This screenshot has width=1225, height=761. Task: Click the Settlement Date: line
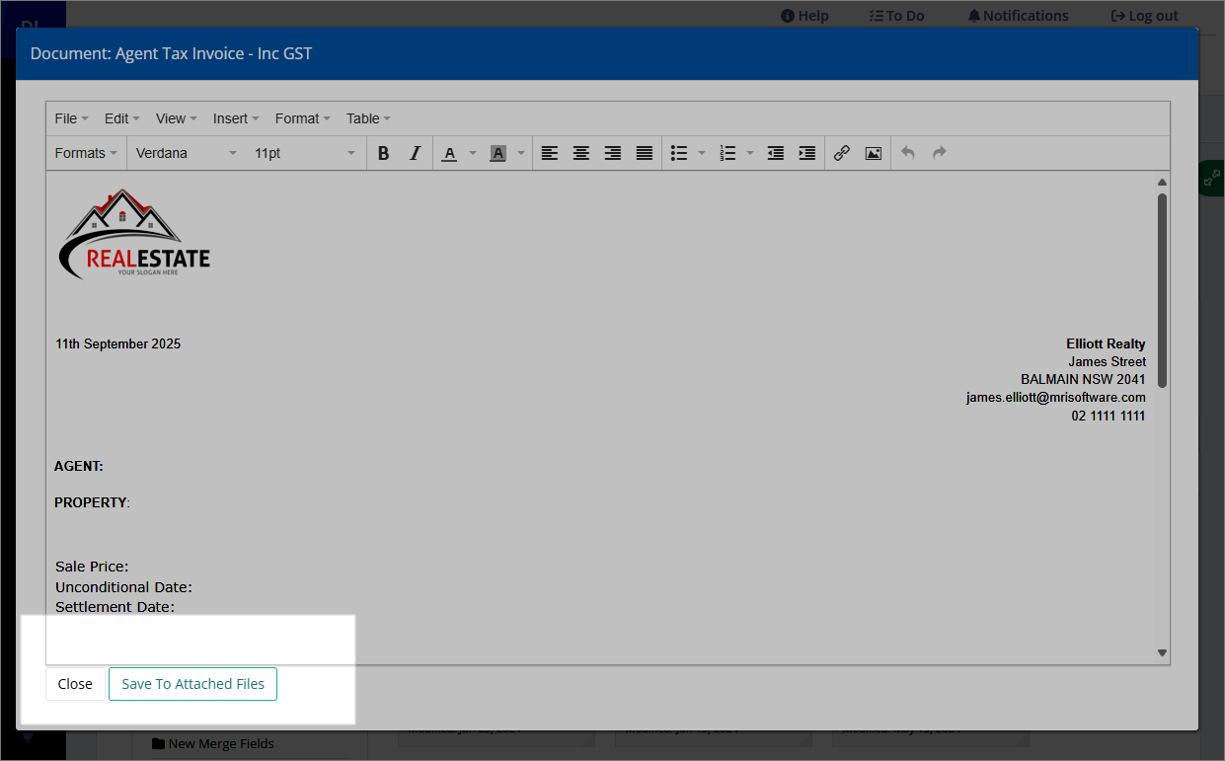115,607
